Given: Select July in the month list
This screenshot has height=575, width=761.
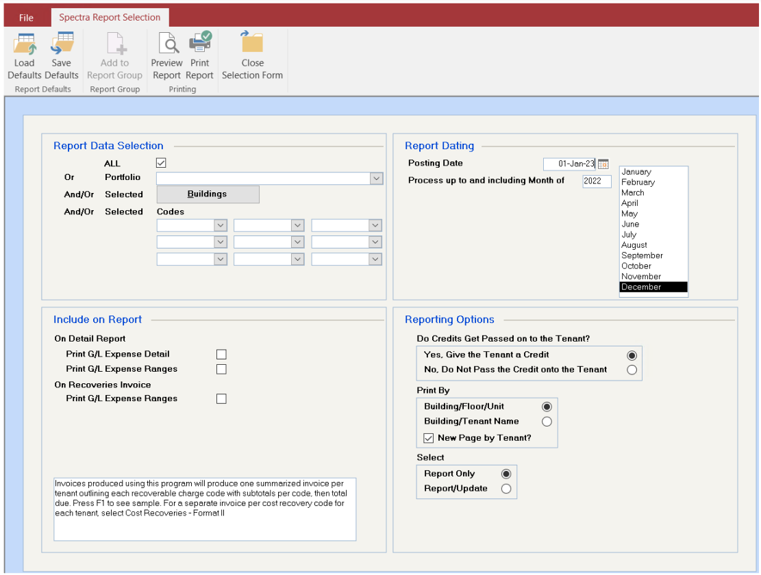Looking at the screenshot, I should 653,235.
